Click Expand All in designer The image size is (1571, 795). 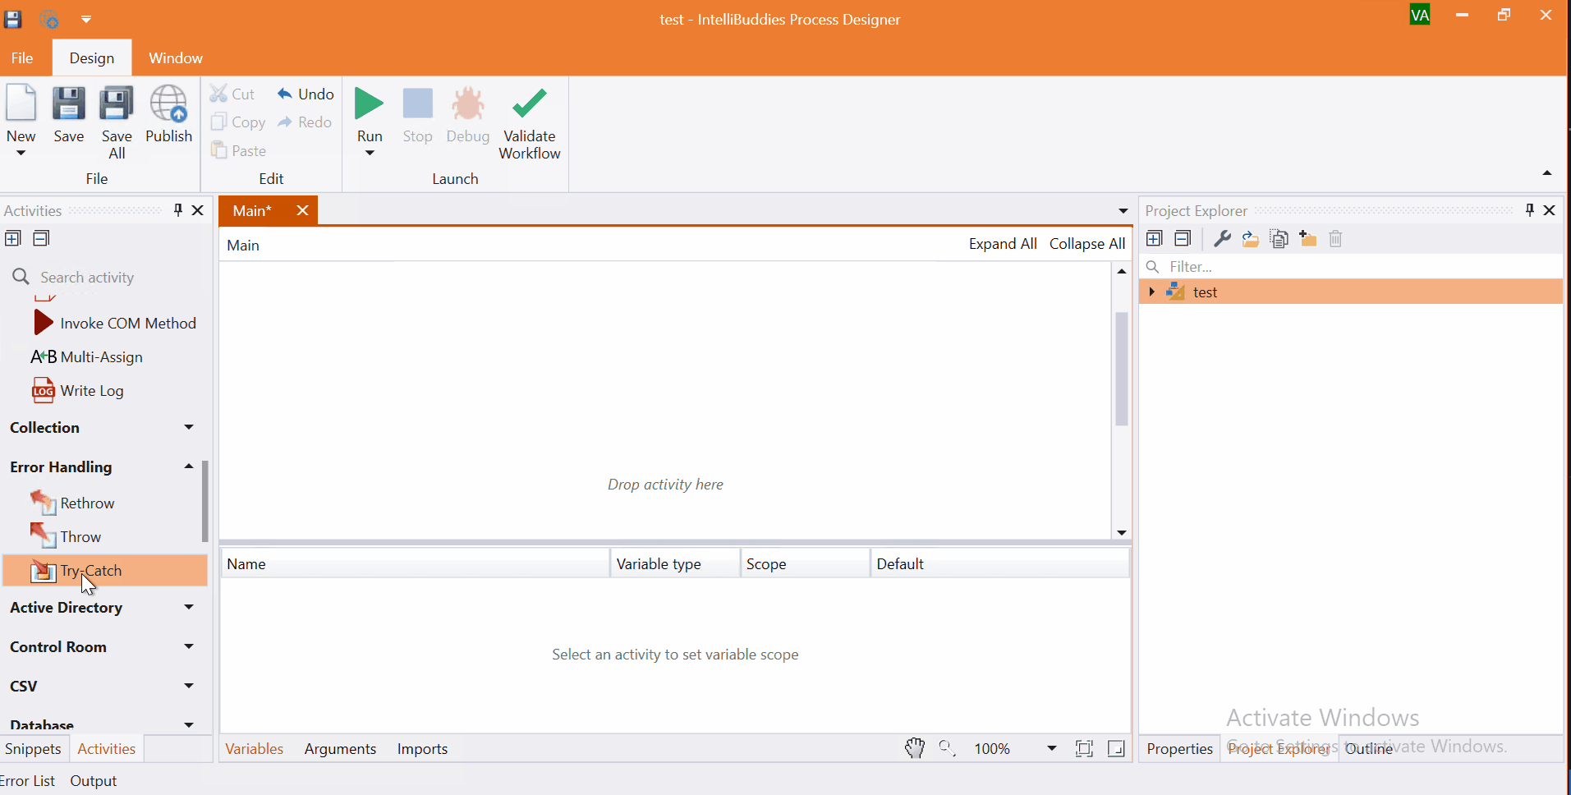pyautogui.click(x=1003, y=244)
